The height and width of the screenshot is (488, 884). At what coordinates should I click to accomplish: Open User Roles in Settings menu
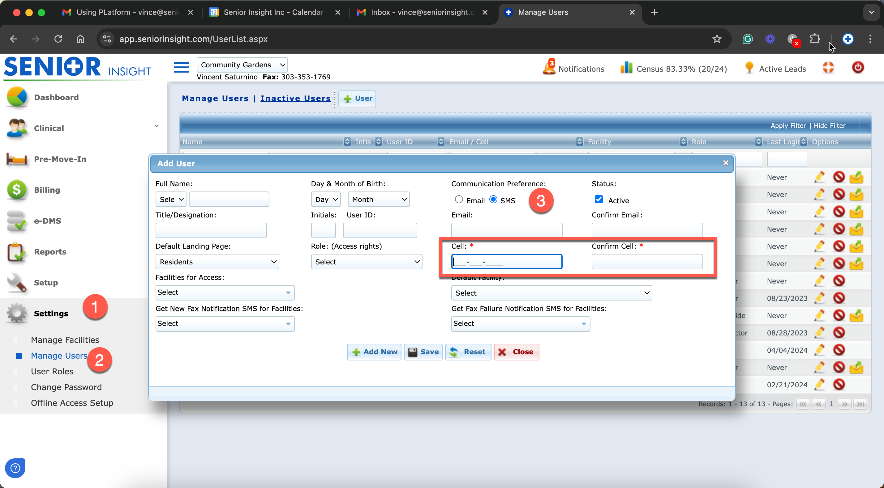click(52, 372)
